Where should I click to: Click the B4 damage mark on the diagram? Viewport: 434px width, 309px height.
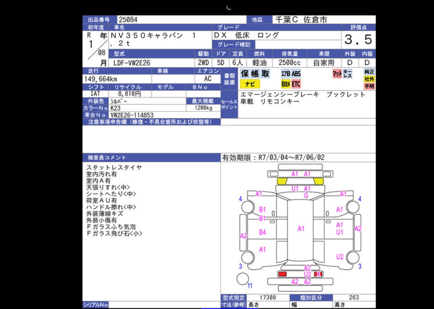263,233
